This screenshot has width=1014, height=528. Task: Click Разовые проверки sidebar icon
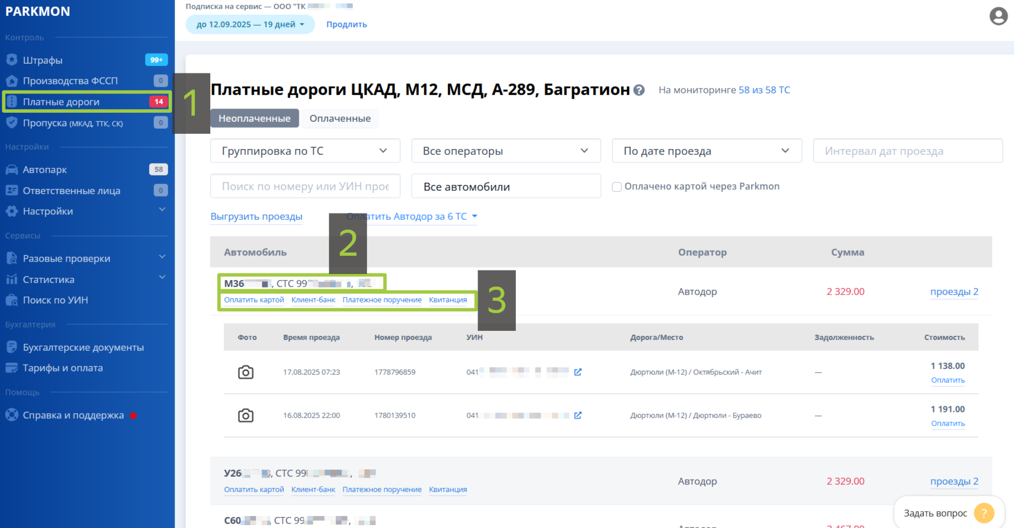pyautogui.click(x=11, y=259)
